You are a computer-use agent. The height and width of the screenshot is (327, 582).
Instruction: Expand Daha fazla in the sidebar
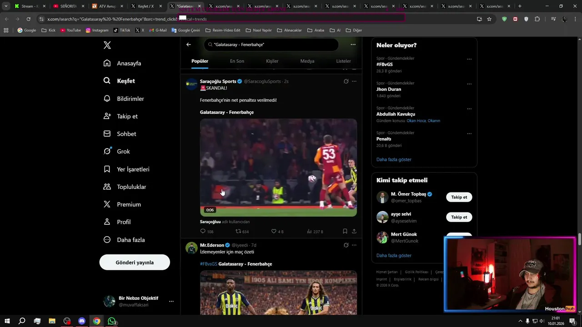pos(124,240)
